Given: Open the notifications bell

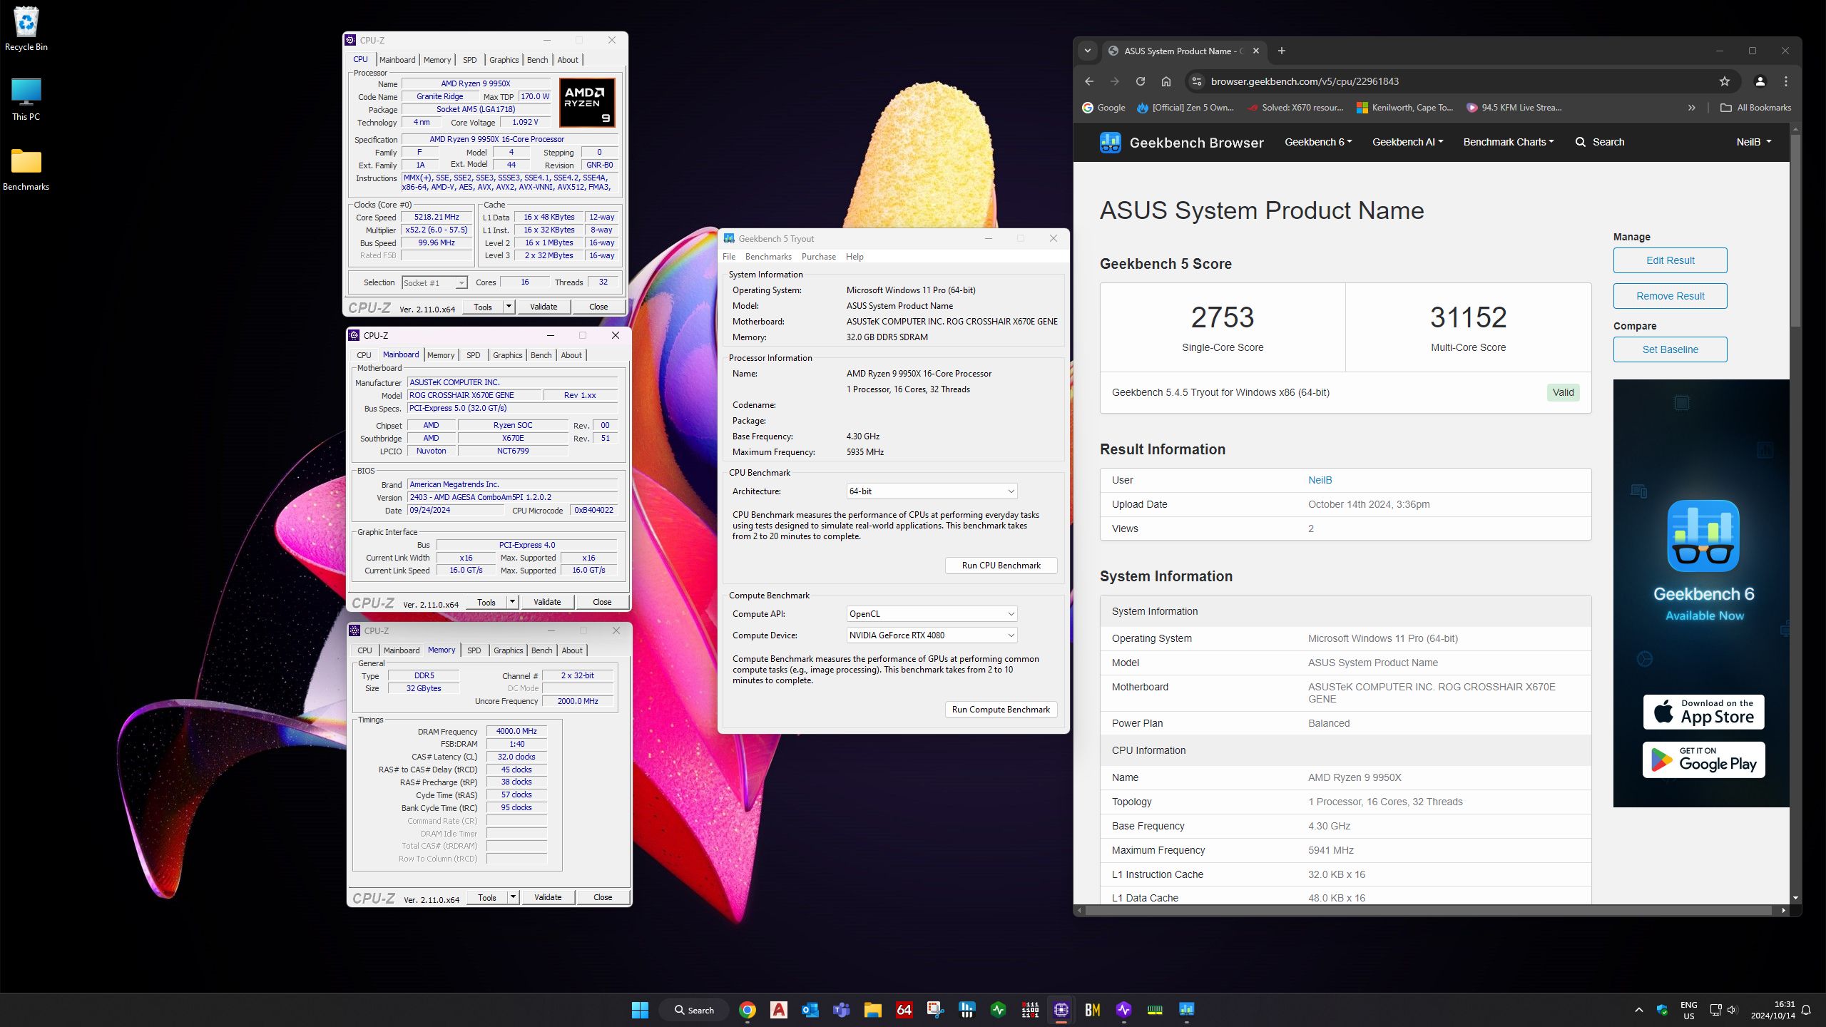Looking at the screenshot, I should (1806, 1010).
